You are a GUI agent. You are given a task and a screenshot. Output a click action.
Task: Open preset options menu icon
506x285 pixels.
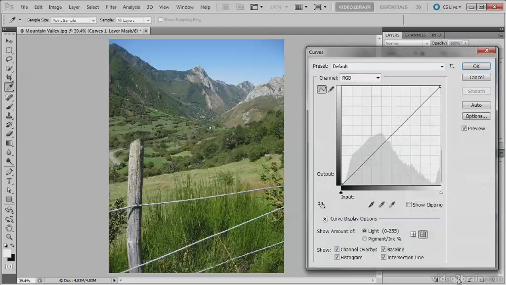[452, 66]
